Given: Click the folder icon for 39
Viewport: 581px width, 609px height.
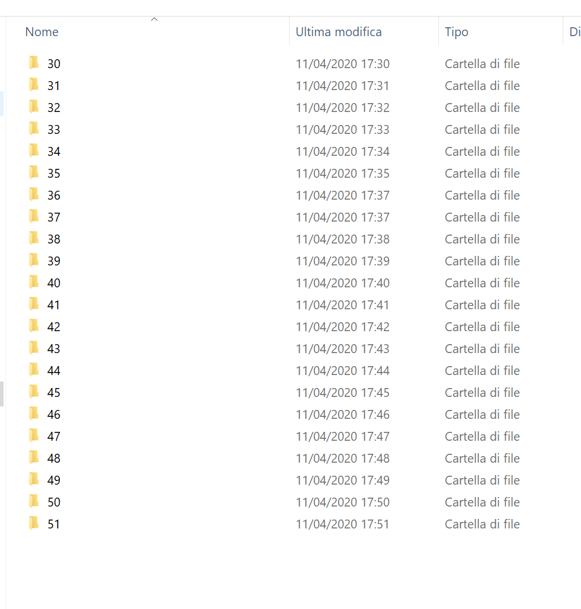Looking at the screenshot, I should point(34,260).
